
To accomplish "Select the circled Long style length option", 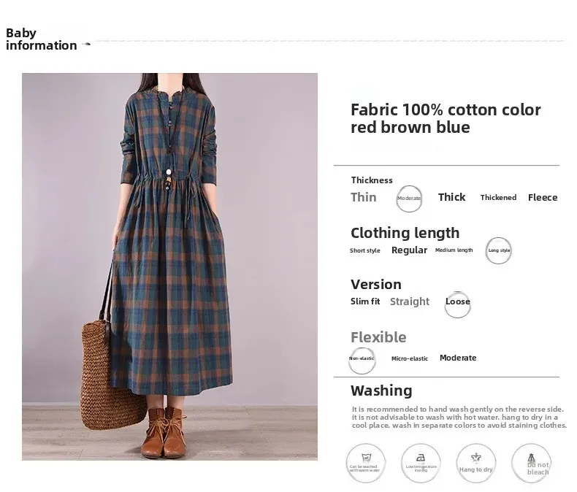I will tap(499, 250).
